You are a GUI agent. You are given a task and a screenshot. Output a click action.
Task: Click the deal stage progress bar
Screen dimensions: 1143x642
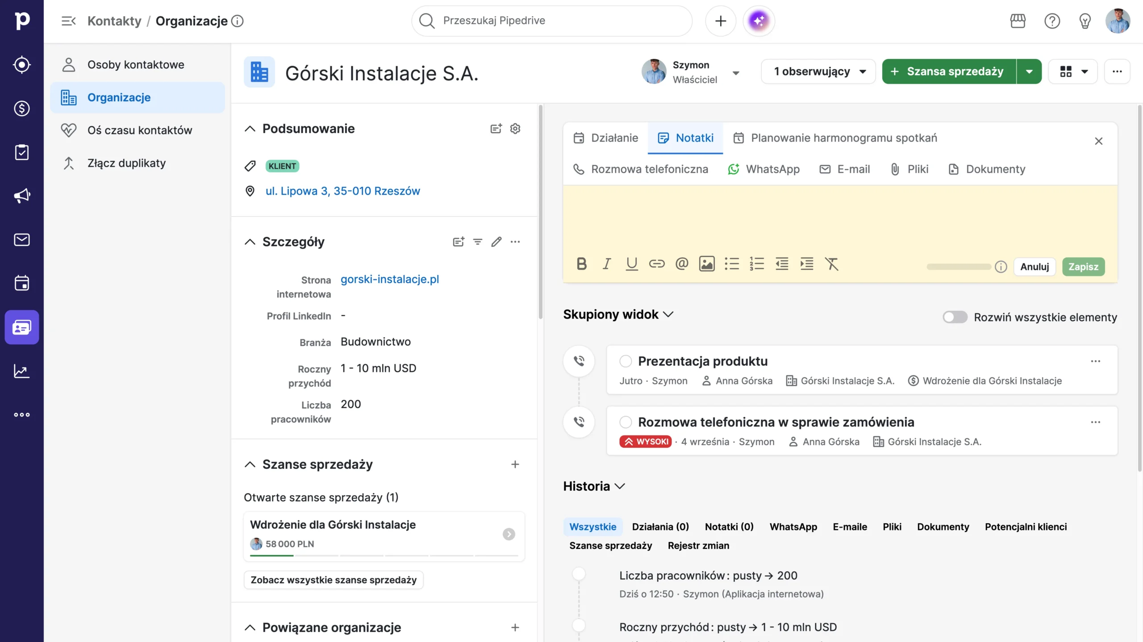(x=384, y=555)
